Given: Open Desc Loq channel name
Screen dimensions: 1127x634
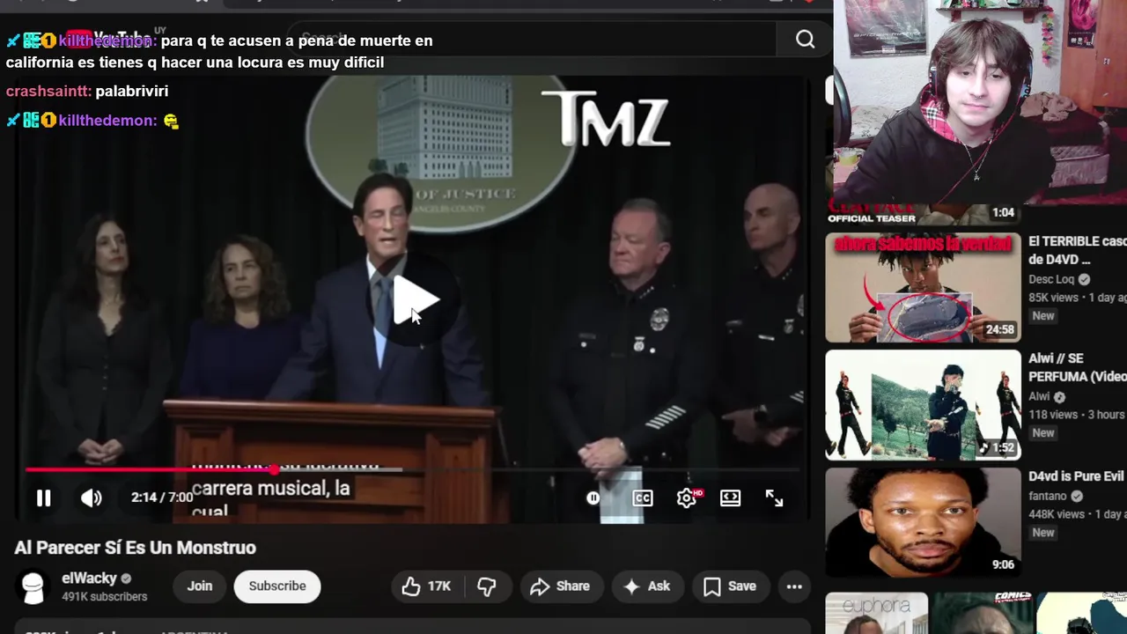Looking at the screenshot, I should pyautogui.click(x=1051, y=279).
